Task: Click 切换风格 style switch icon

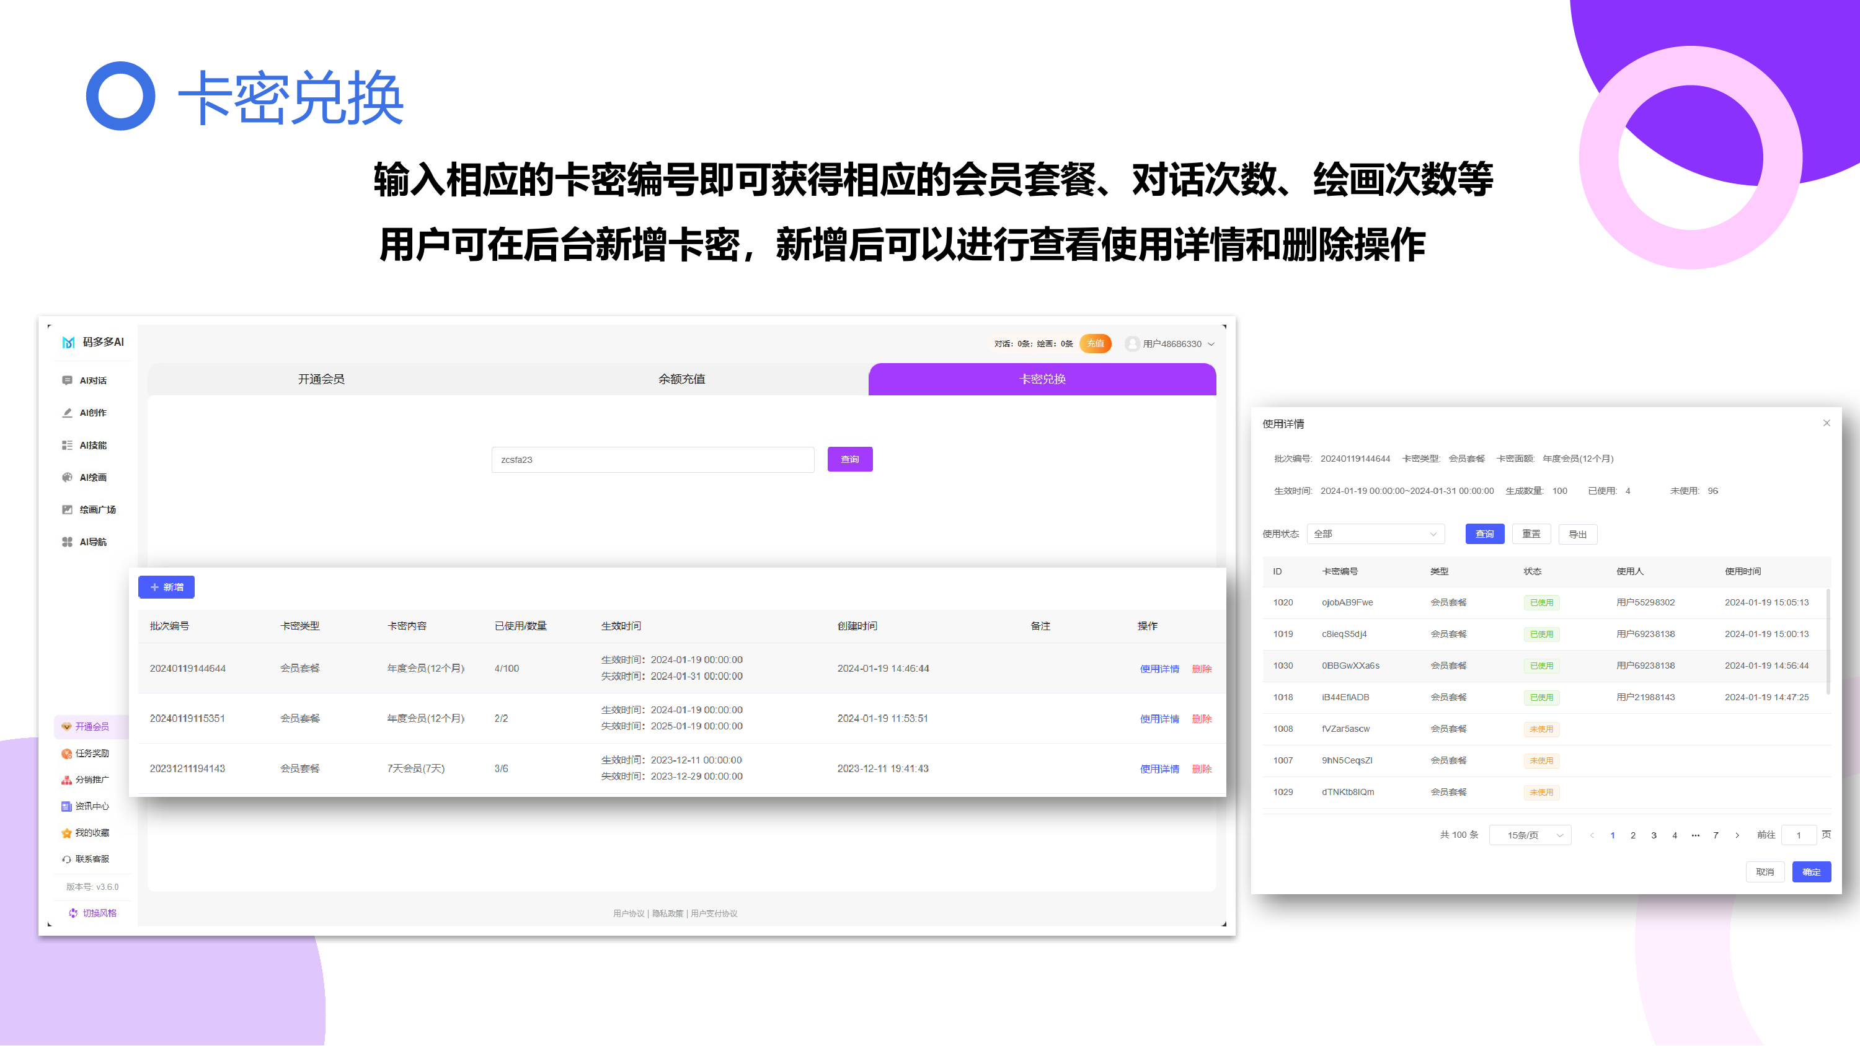Action: tap(74, 913)
